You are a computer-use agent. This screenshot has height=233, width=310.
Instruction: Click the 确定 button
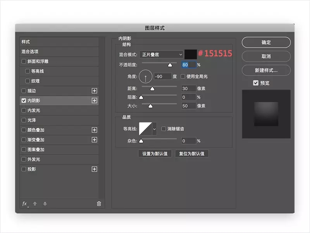coord(266,42)
